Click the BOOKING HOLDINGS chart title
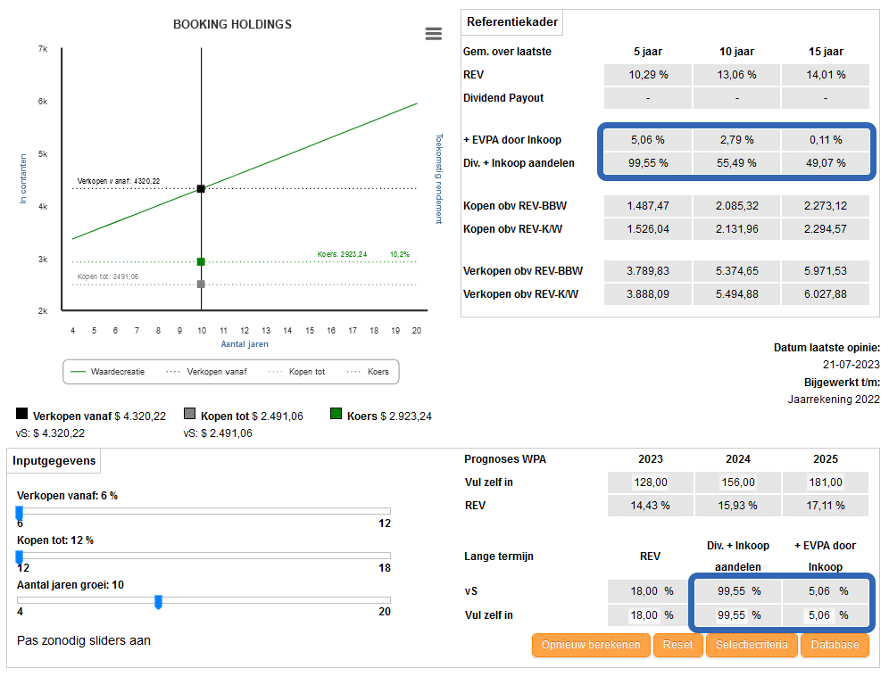 coord(232,24)
